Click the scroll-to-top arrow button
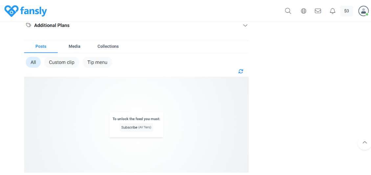 point(365,143)
